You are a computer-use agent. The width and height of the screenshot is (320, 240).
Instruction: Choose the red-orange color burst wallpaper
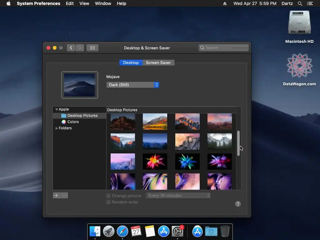click(155, 162)
